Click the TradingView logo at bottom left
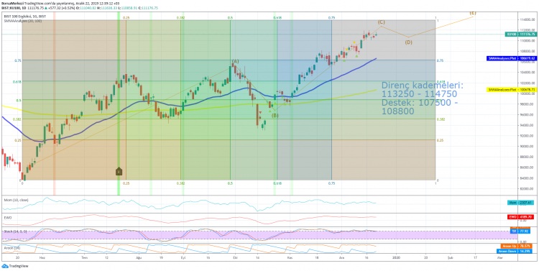This screenshot has width=539, height=271. click(x=15, y=266)
